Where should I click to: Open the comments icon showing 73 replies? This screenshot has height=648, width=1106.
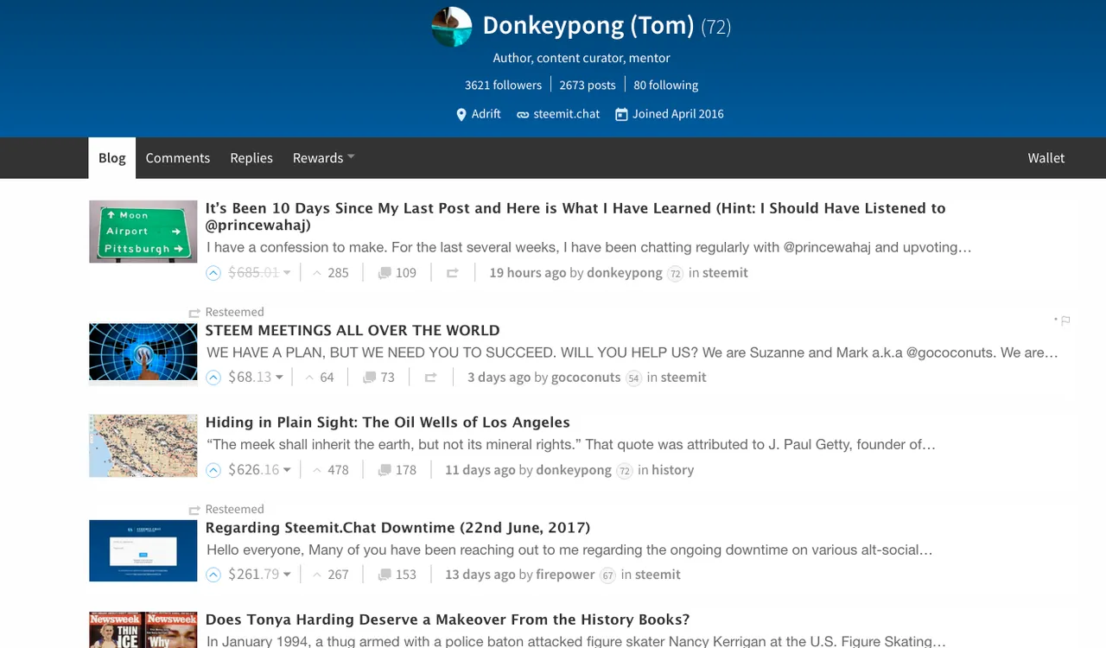tap(369, 378)
